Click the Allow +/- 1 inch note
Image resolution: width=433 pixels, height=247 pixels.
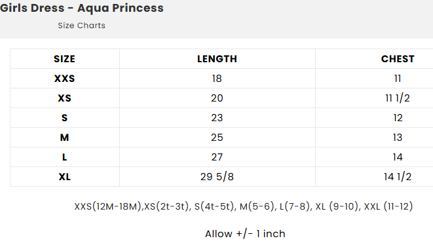pos(245,234)
